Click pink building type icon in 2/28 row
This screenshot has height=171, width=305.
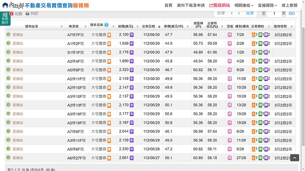point(230,43)
